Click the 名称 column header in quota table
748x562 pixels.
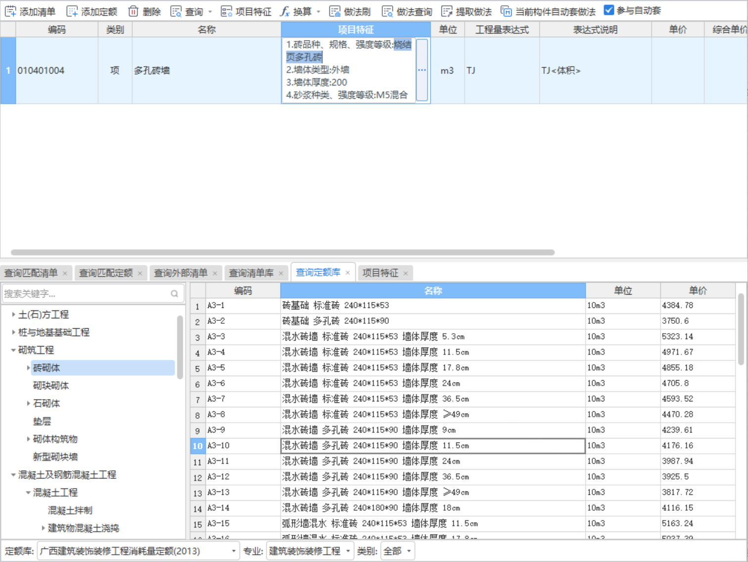[x=433, y=291]
